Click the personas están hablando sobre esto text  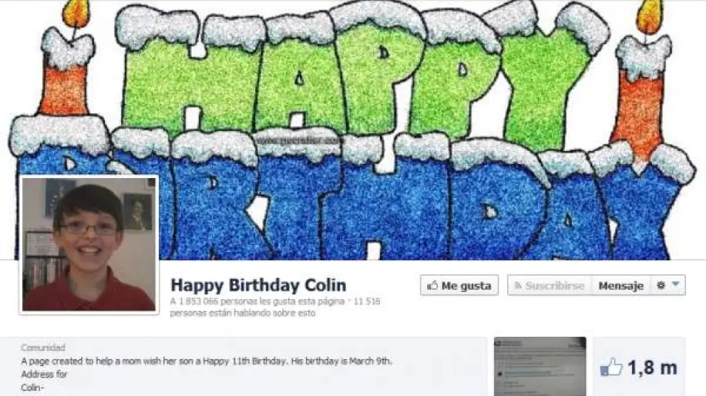[x=242, y=313]
